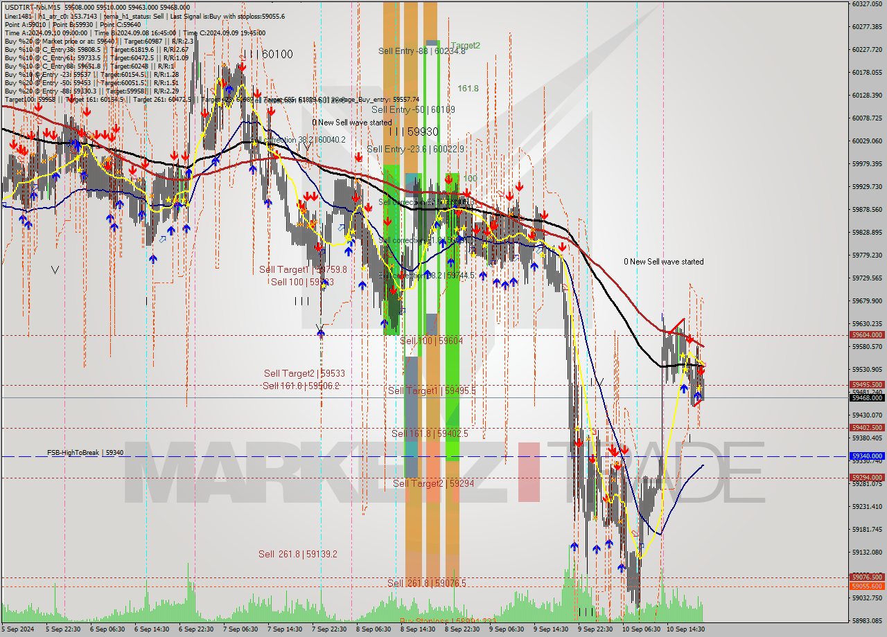Click the '7 Sep 22:30' time axis label

[328, 629]
